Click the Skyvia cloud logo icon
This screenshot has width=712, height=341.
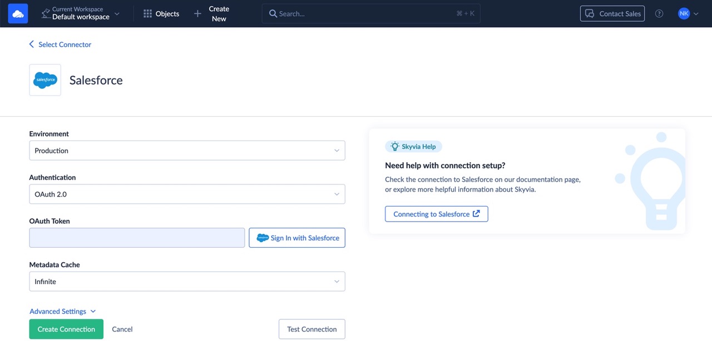18,14
